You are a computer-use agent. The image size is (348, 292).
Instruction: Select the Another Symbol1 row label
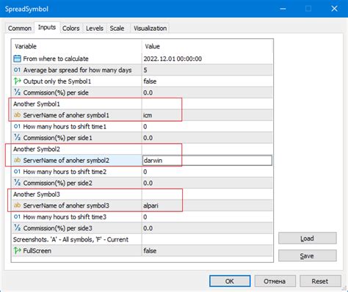coord(37,104)
